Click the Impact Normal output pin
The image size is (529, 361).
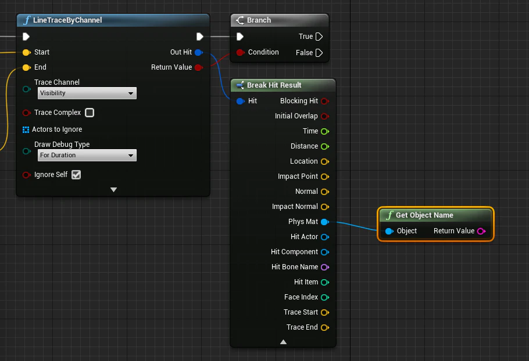pos(325,207)
